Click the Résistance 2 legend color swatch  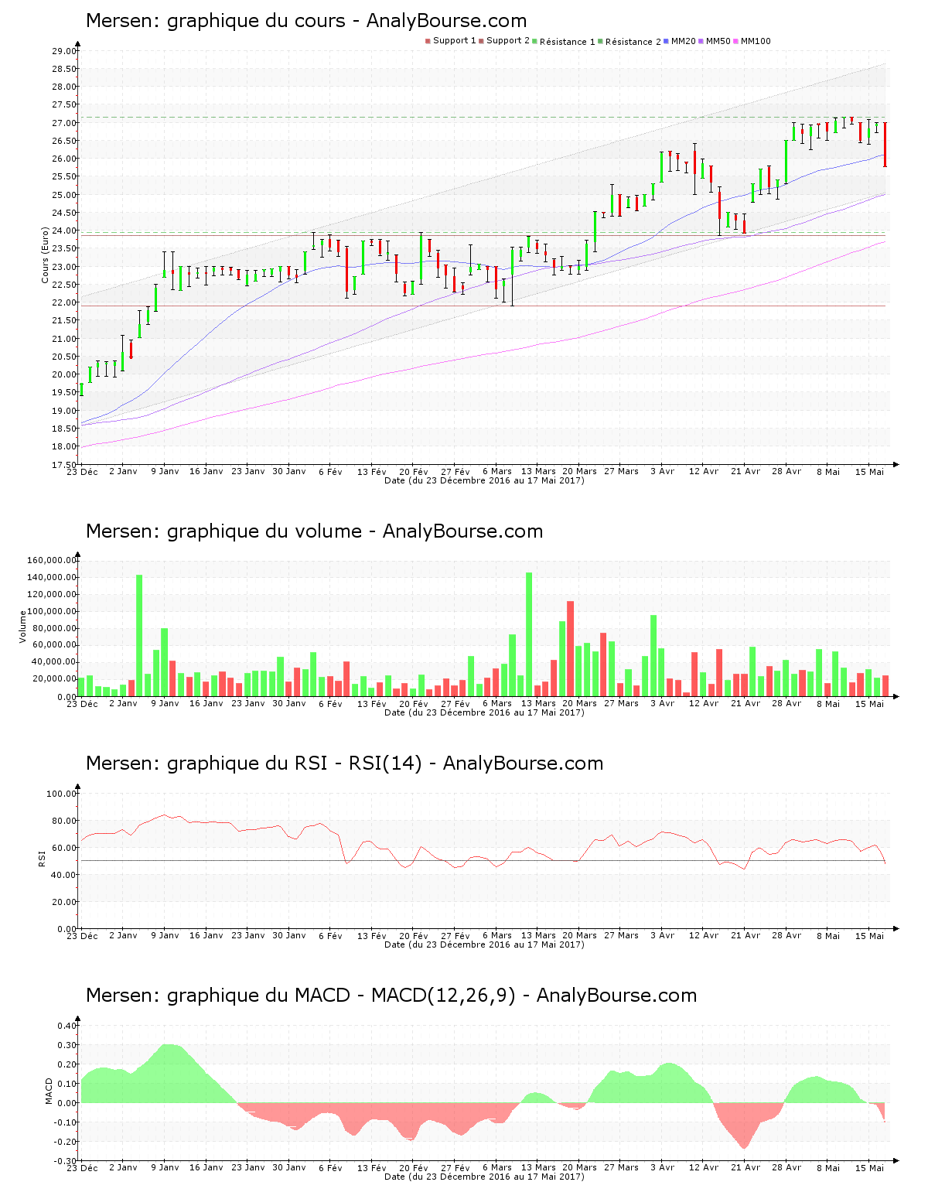tap(600, 41)
